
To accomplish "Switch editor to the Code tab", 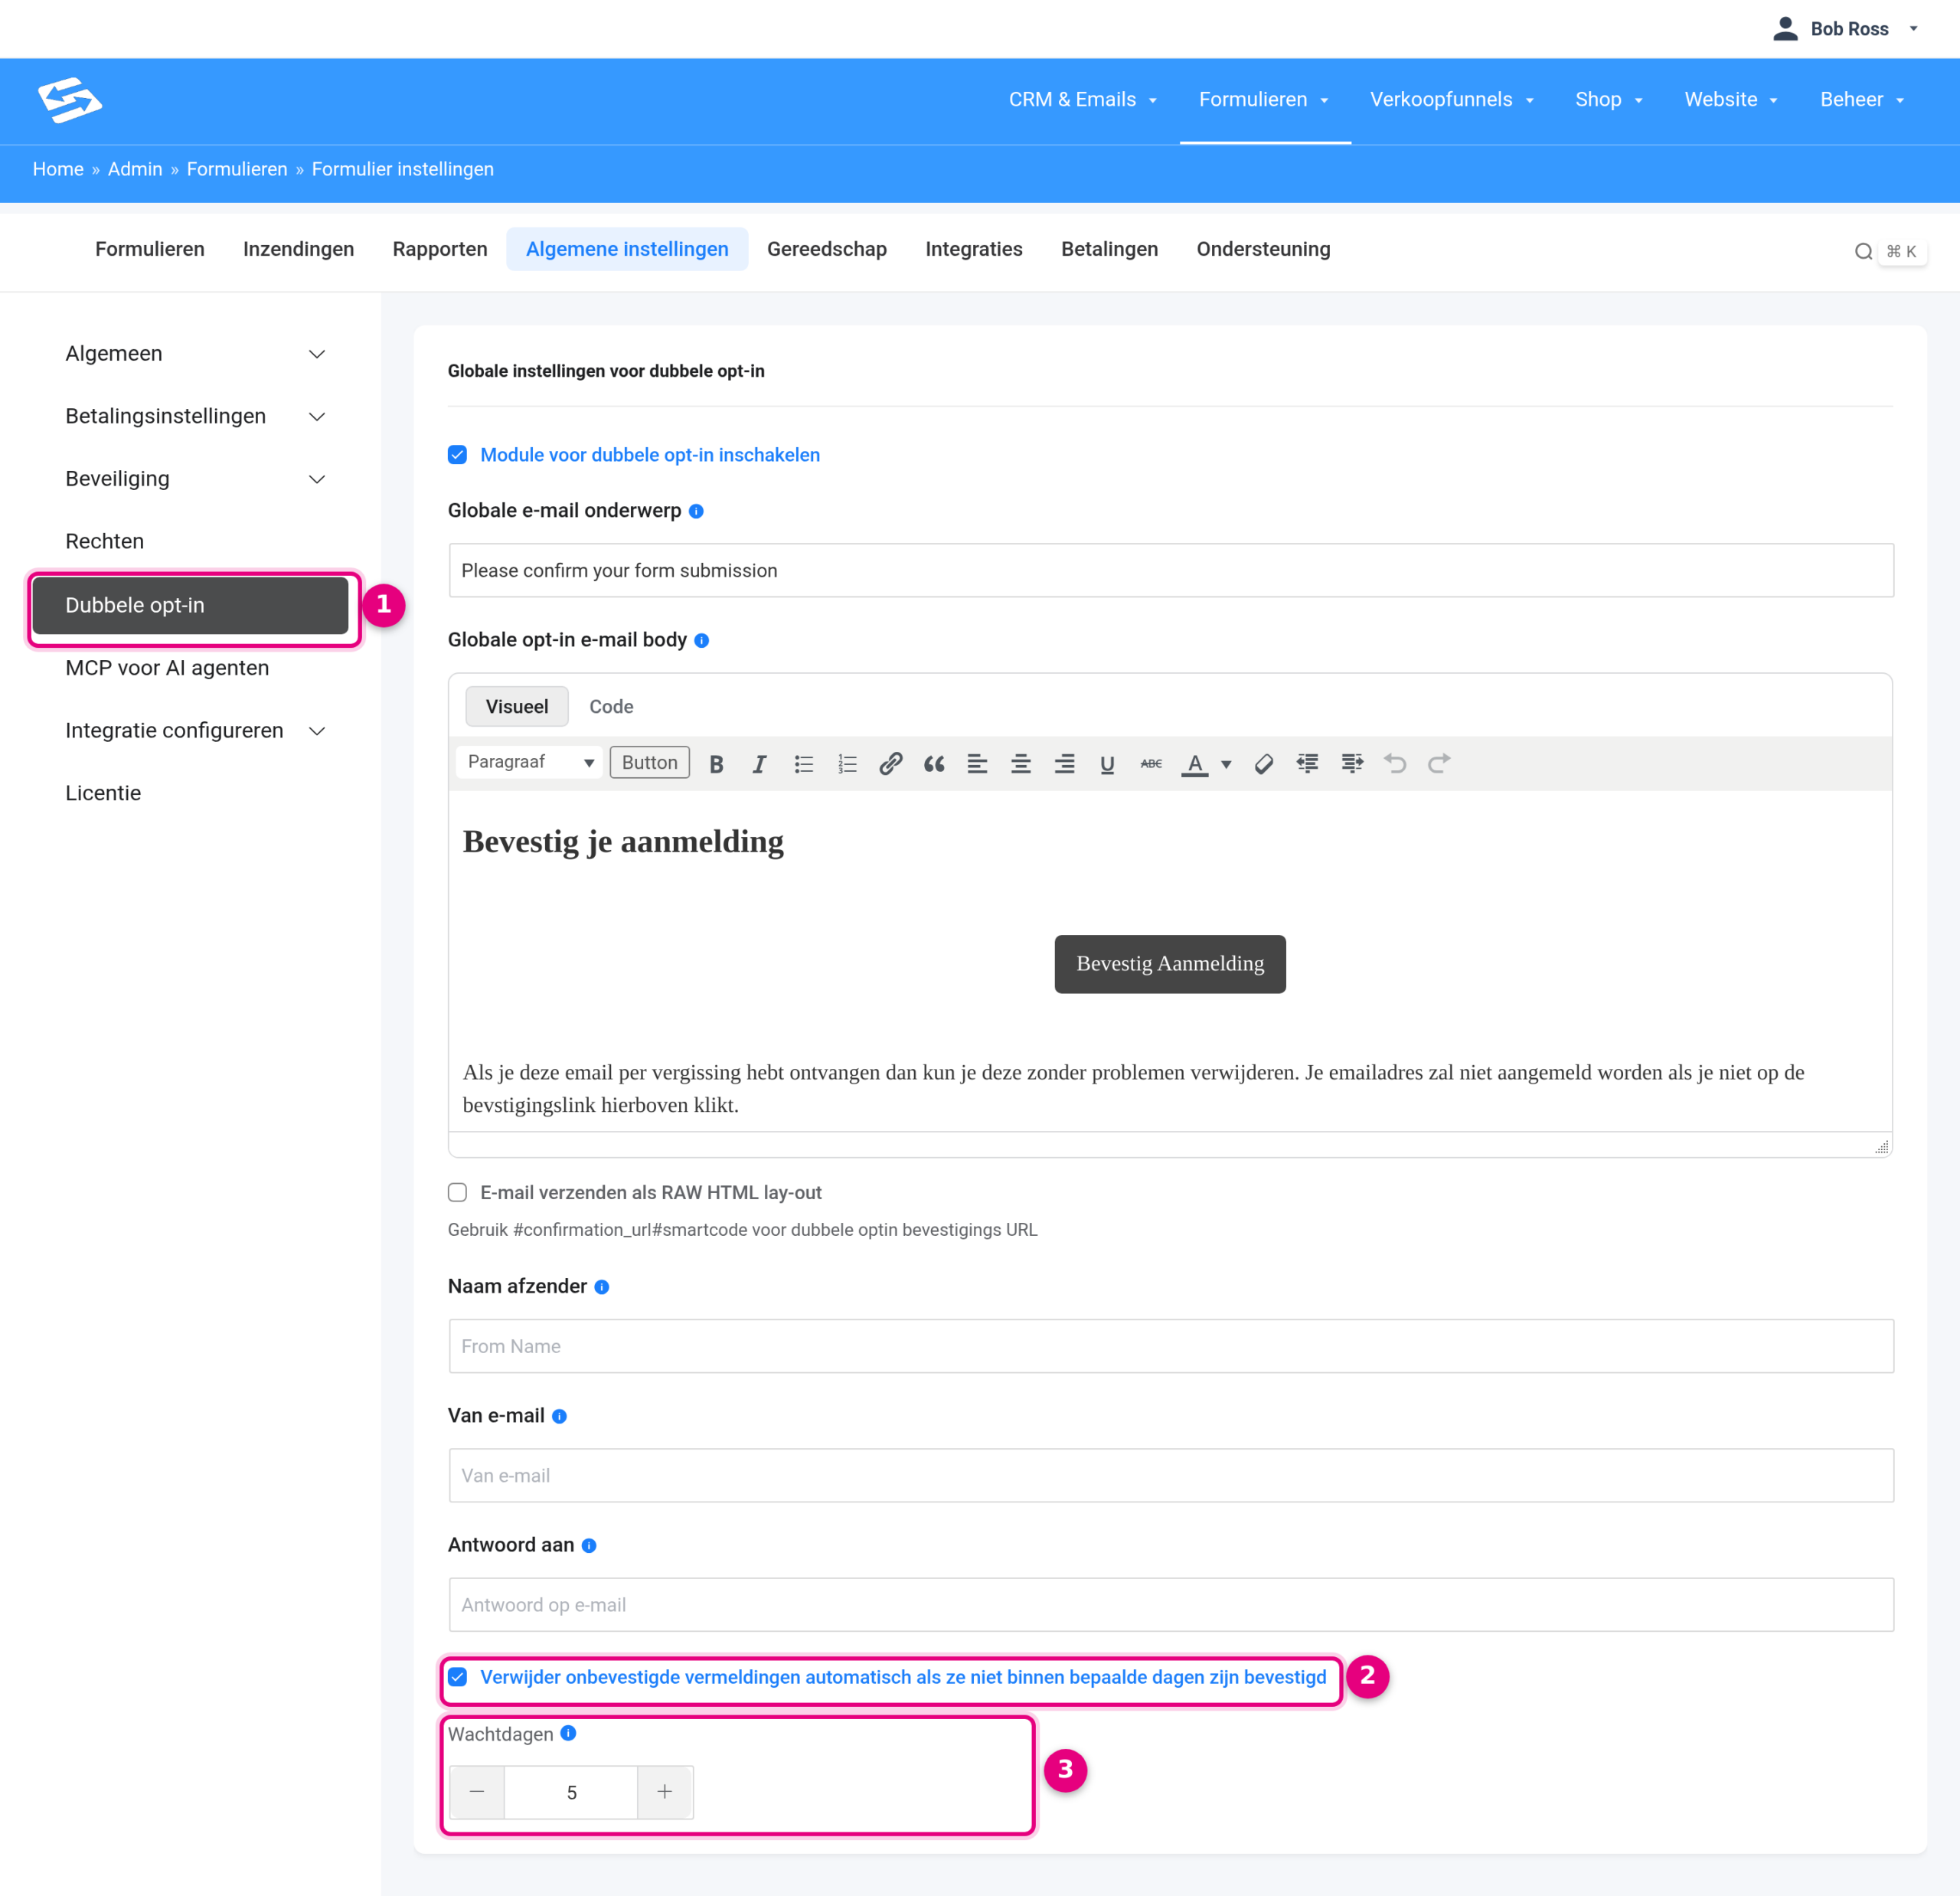I will pos(611,706).
